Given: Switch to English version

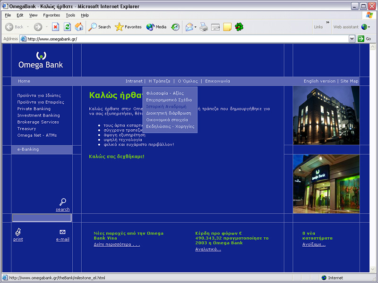Looking at the screenshot, I should click(x=319, y=81).
